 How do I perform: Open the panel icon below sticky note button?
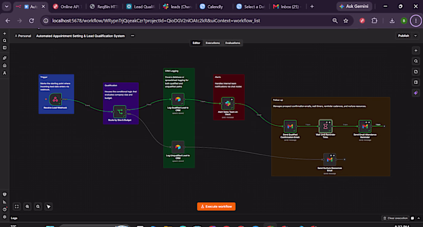tap(416, 82)
